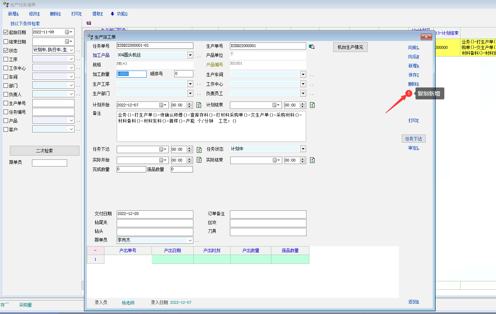Click the red-blue swap arrows icon above grid

89,23
